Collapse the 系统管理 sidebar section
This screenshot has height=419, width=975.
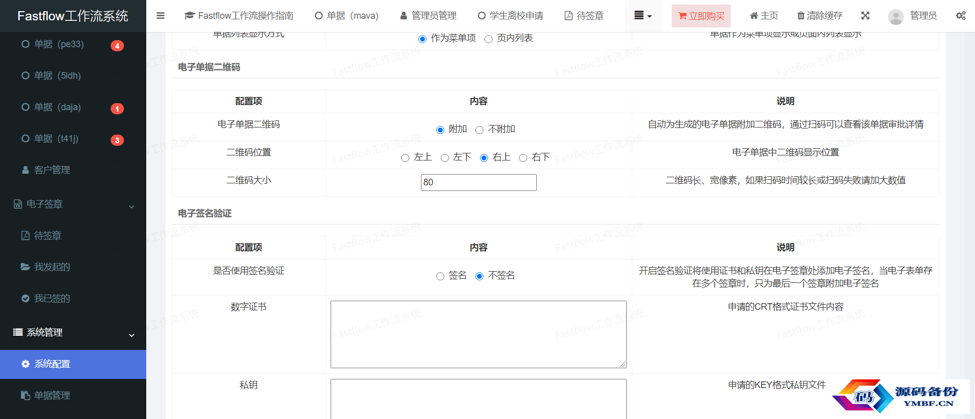coord(73,333)
